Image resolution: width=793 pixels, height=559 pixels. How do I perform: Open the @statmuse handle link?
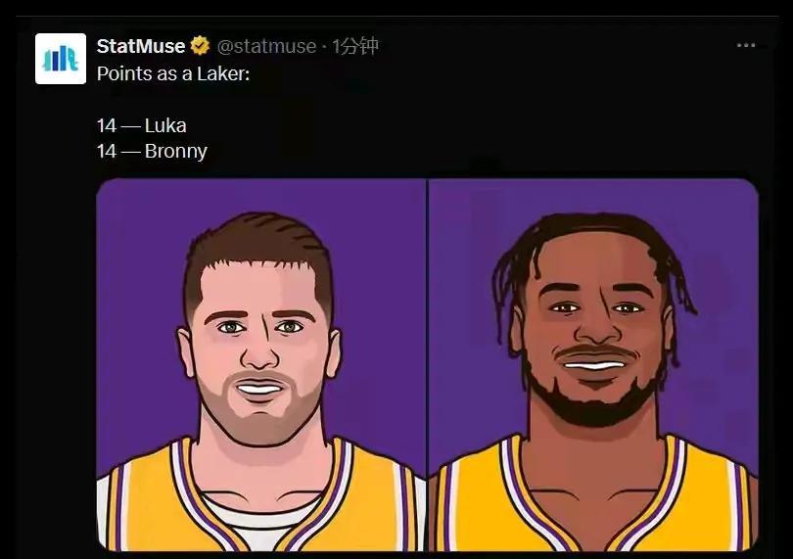[266, 47]
